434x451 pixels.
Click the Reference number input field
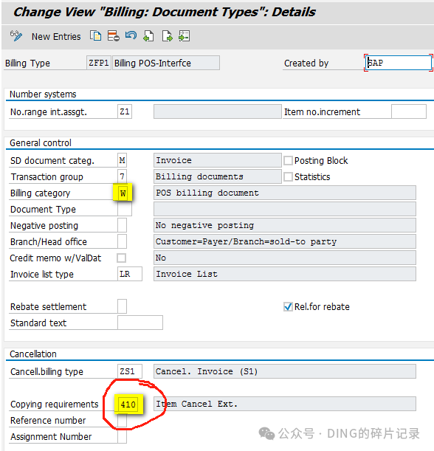coord(123,420)
